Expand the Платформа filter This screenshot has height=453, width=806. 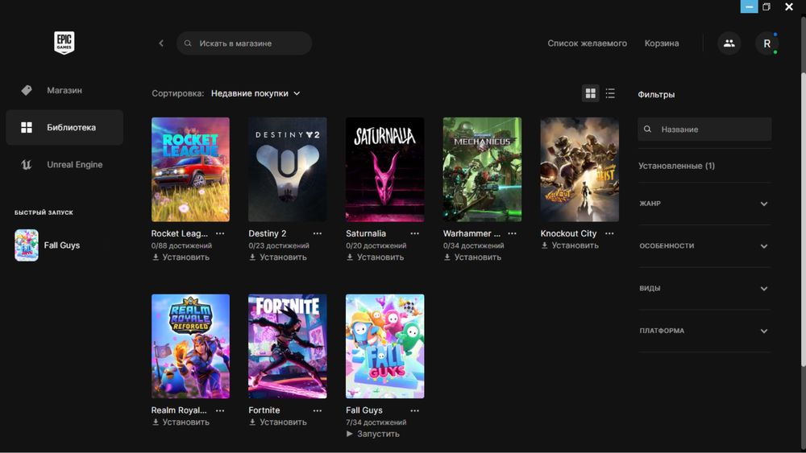pyautogui.click(x=704, y=331)
